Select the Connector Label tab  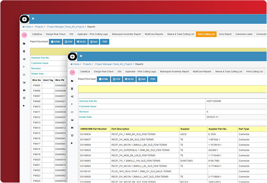click(244, 34)
